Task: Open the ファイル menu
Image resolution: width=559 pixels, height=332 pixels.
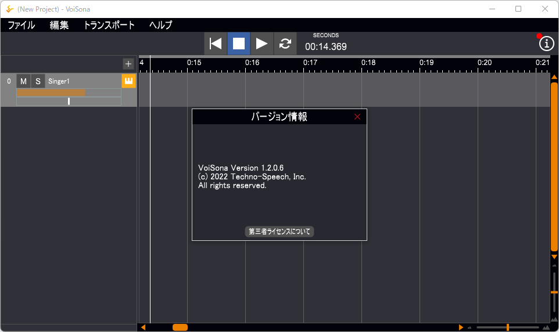Action: pyautogui.click(x=21, y=25)
